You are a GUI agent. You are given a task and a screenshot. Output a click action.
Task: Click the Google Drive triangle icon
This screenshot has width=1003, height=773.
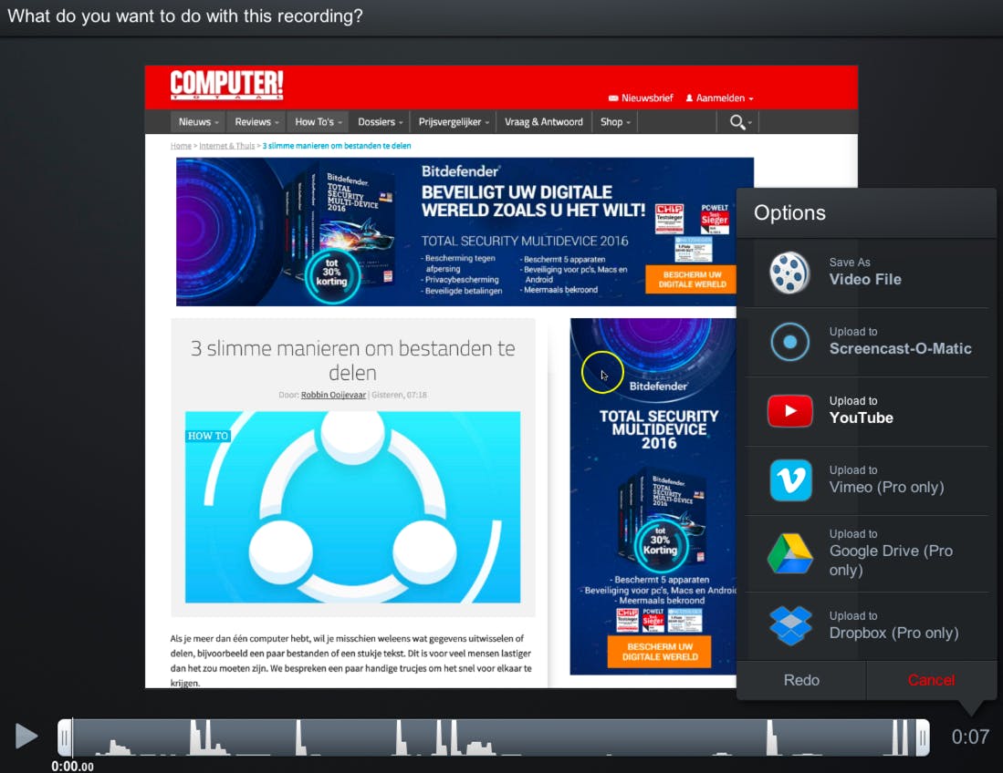point(790,553)
